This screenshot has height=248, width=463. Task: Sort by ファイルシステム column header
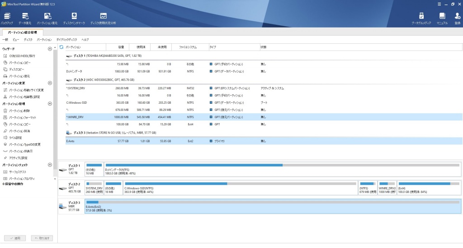(x=190, y=47)
